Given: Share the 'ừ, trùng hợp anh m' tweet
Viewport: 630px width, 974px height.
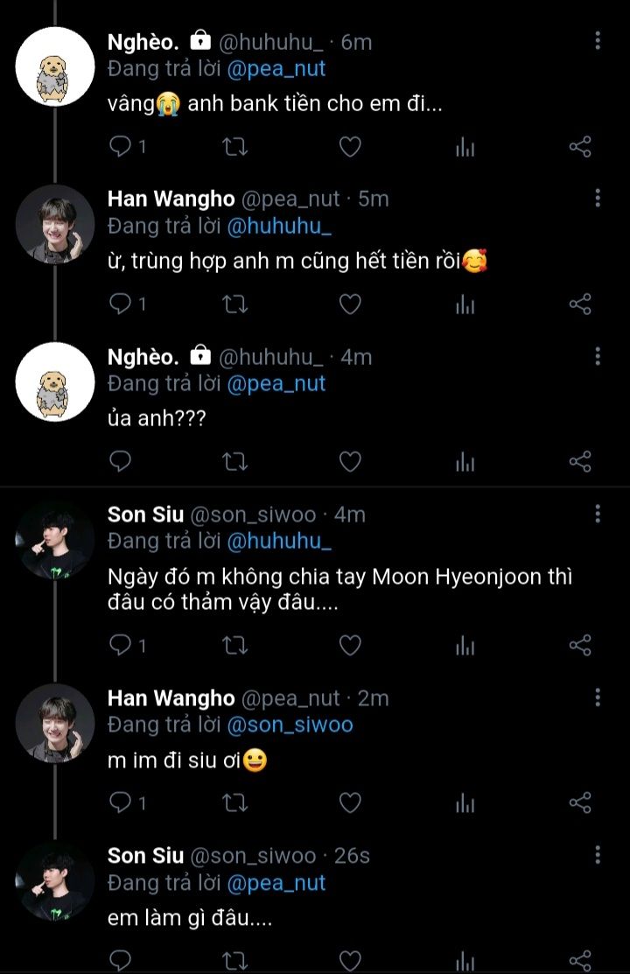Looking at the screenshot, I should [580, 304].
